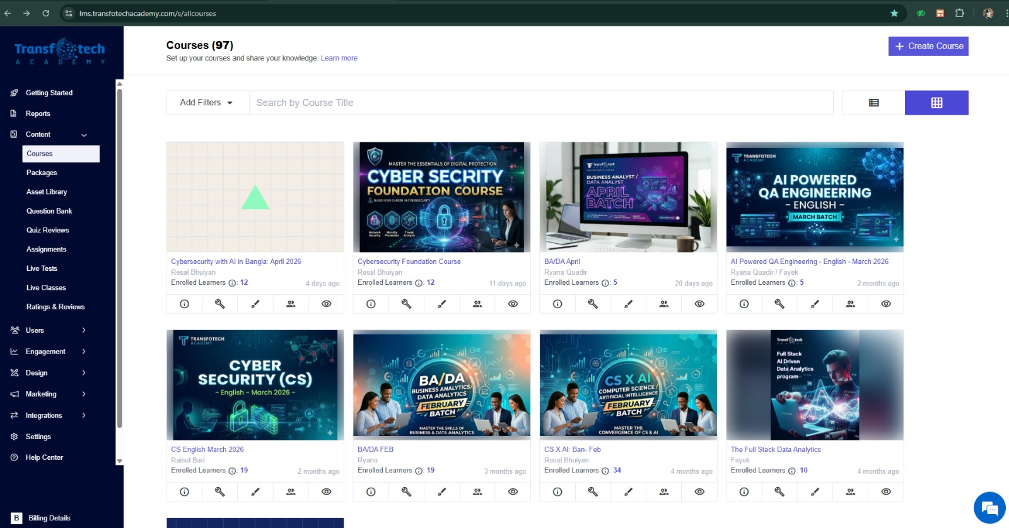1009x528 pixels.
Task: Show enrolled learners info on CS X AI card
Action: coord(605,471)
